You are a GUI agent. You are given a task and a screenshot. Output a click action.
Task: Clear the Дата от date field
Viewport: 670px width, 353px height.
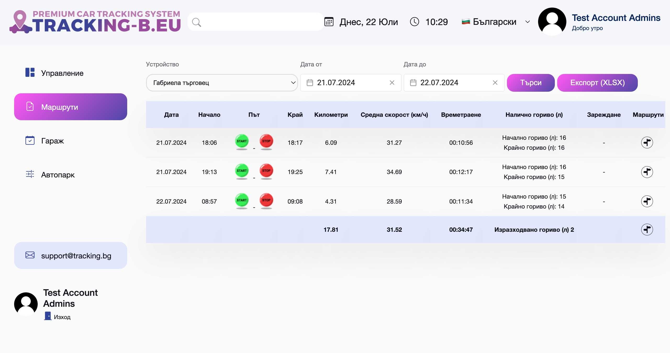click(x=392, y=83)
